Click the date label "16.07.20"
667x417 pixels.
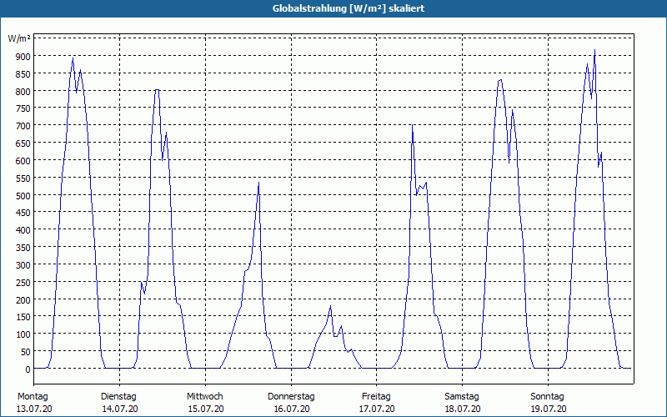(291, 409)
